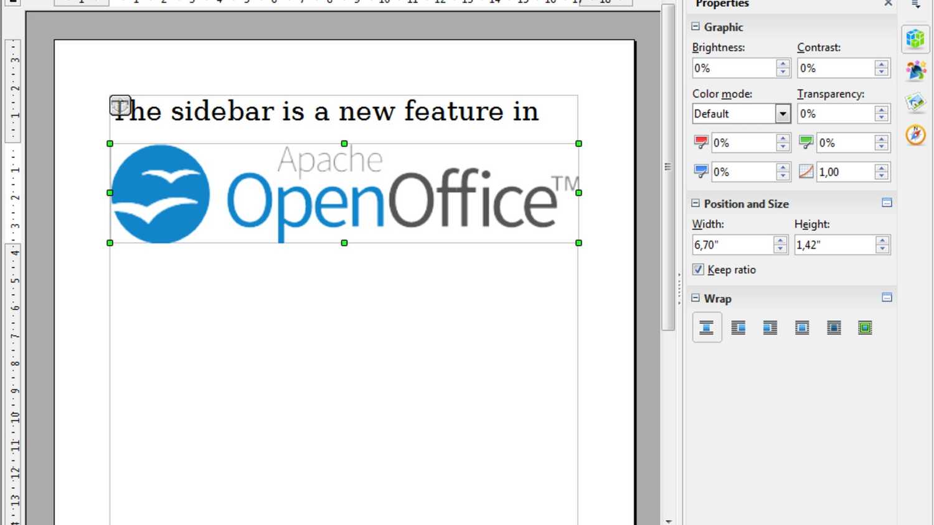Toggle the Keep ratio checkbox
The height and width of the screenshot is (525, 934).
click(698, 269)
